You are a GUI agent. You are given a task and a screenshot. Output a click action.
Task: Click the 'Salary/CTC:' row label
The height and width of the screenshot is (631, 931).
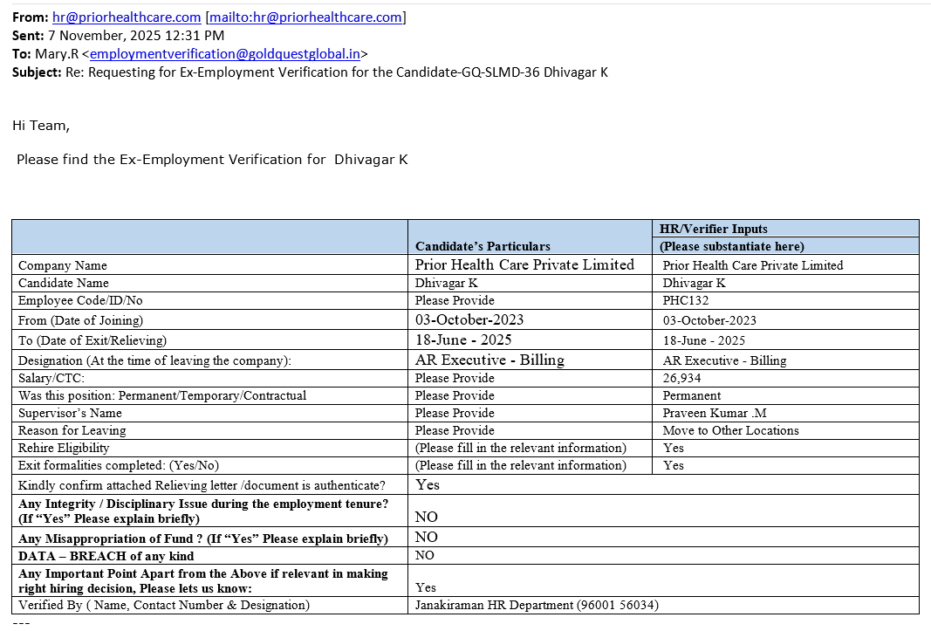(x=51, y=378)
